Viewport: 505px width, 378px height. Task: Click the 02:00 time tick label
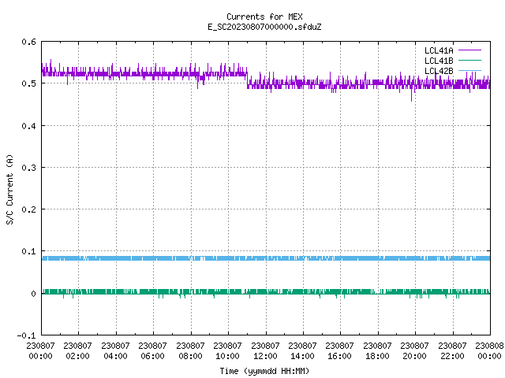pos(77,356)
